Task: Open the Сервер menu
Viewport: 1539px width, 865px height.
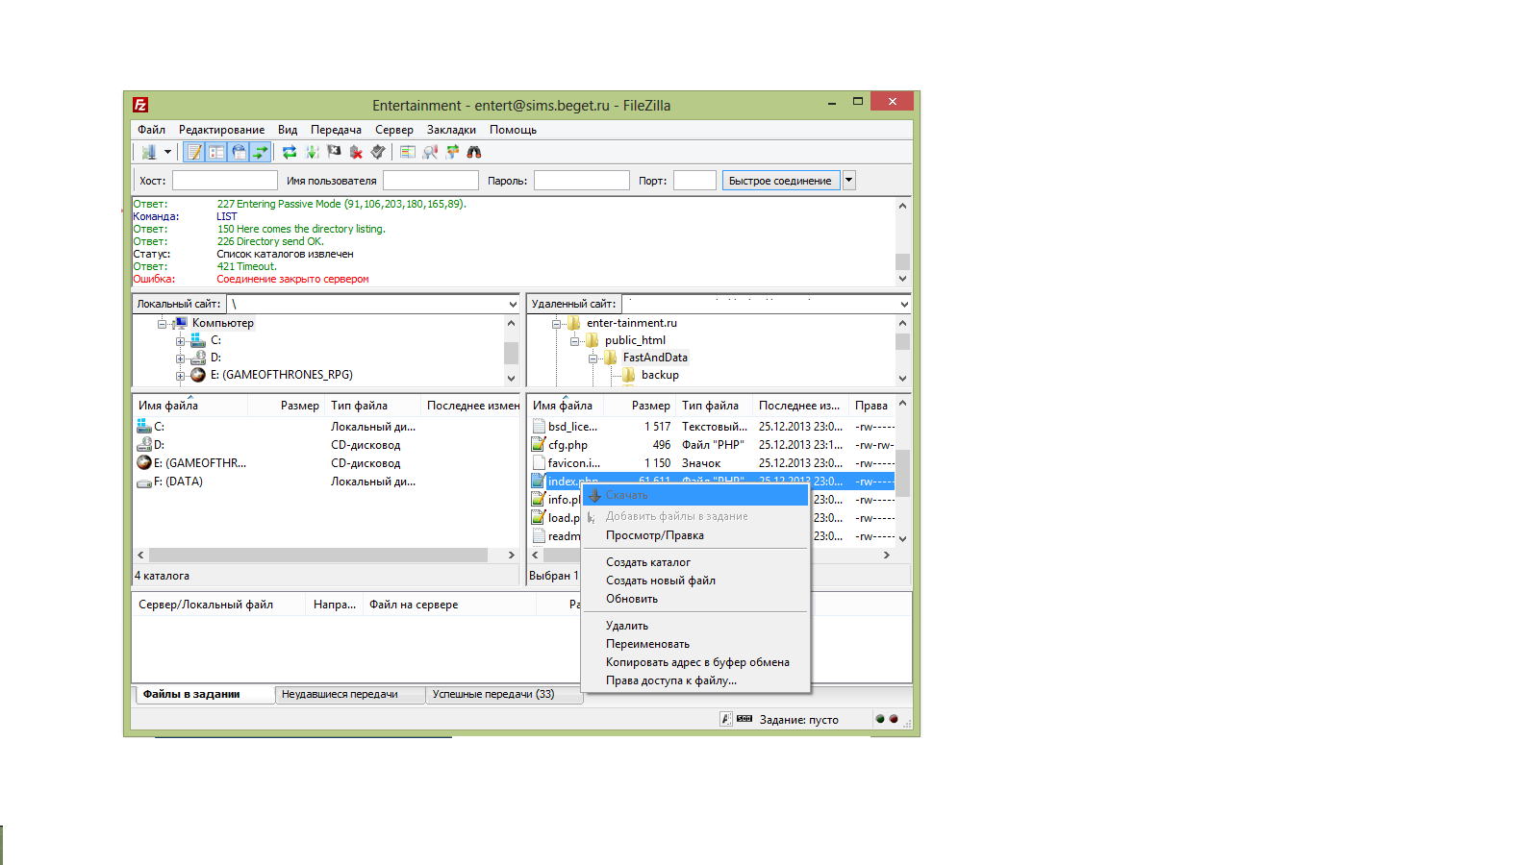Action: coord(394,130)
